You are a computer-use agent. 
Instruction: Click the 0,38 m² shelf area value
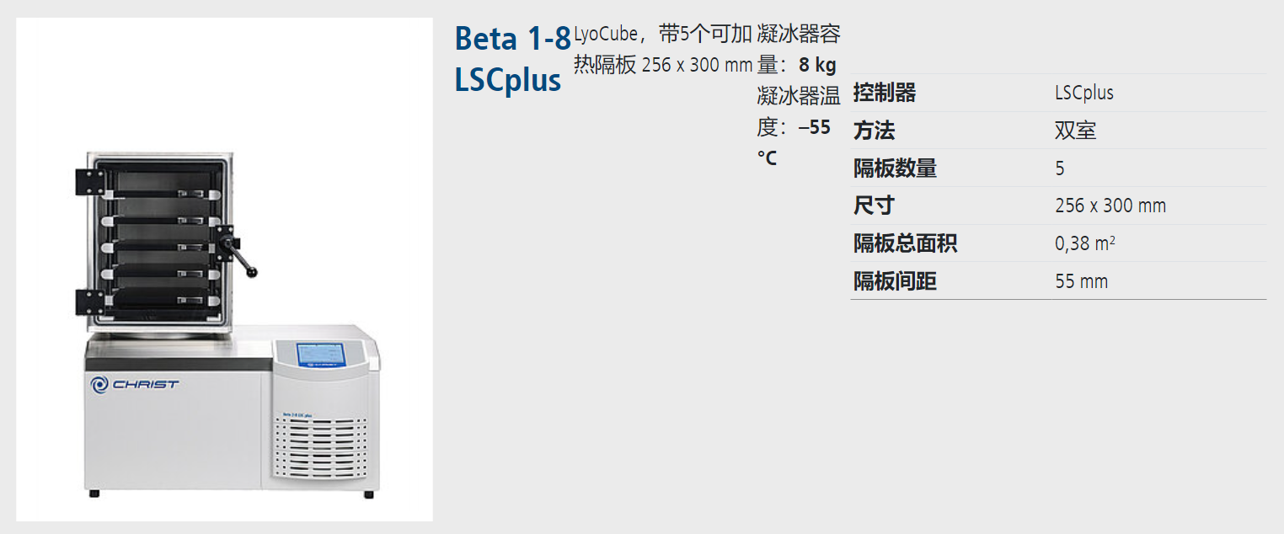coord(1085,243)
